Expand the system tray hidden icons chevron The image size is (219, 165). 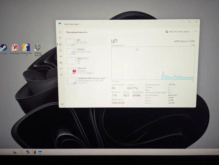pos(214,152)
